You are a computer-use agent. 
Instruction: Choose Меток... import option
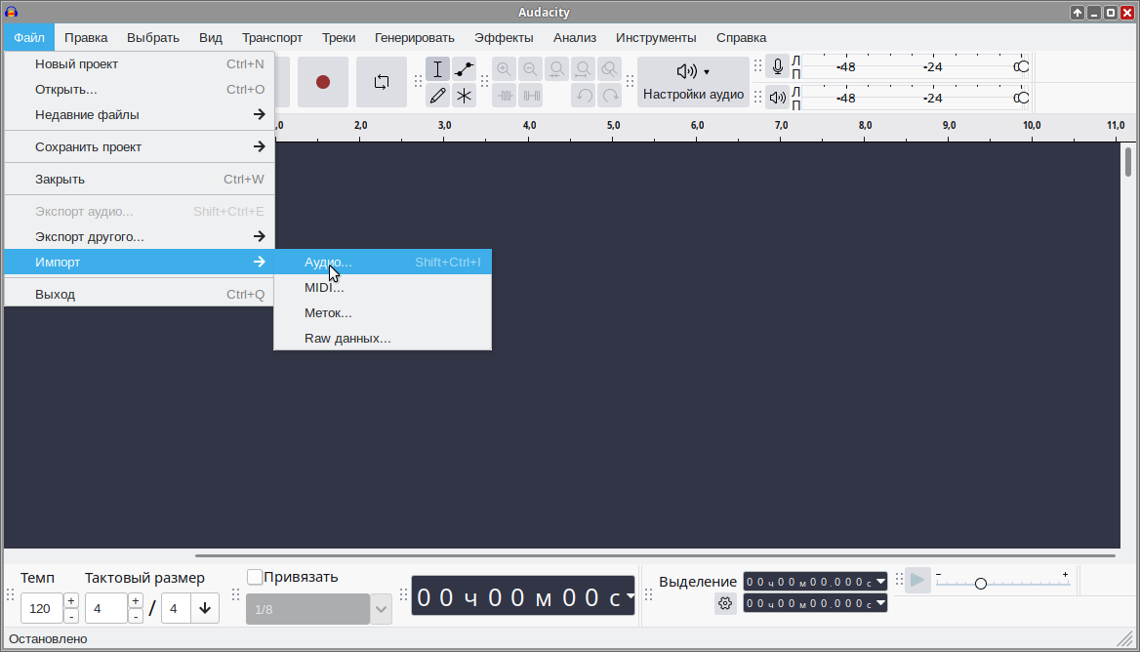383,313
